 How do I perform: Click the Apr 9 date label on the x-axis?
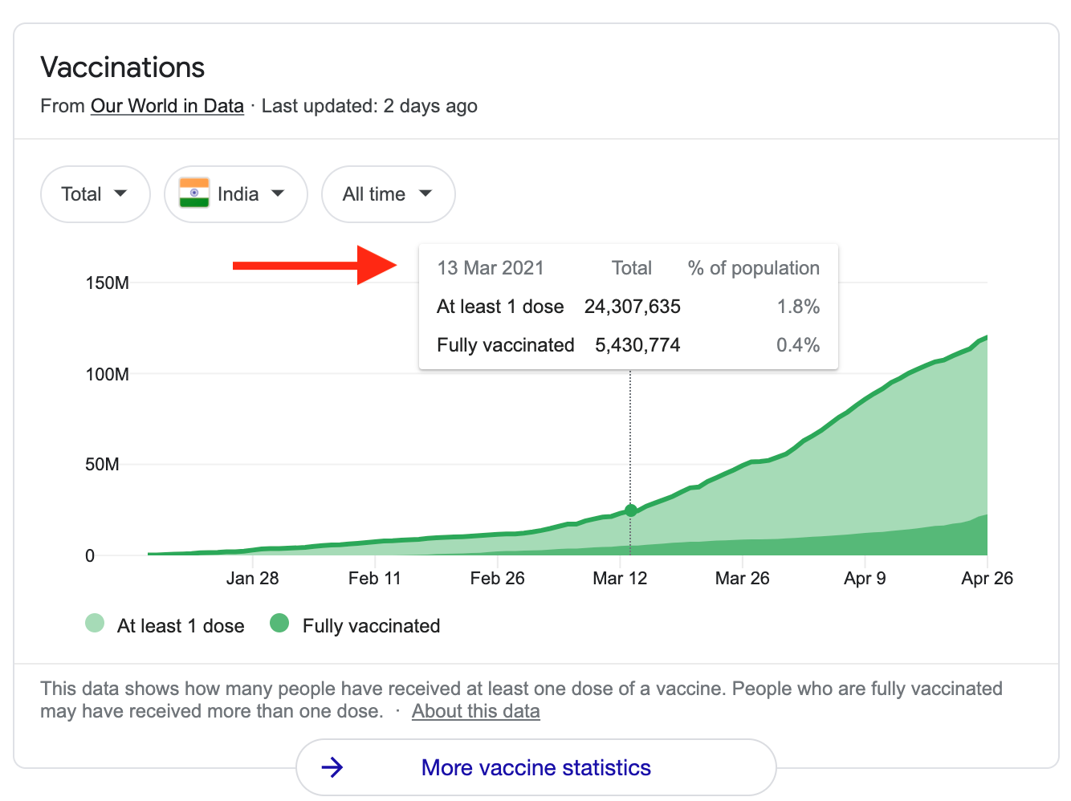tap(865, 578)
